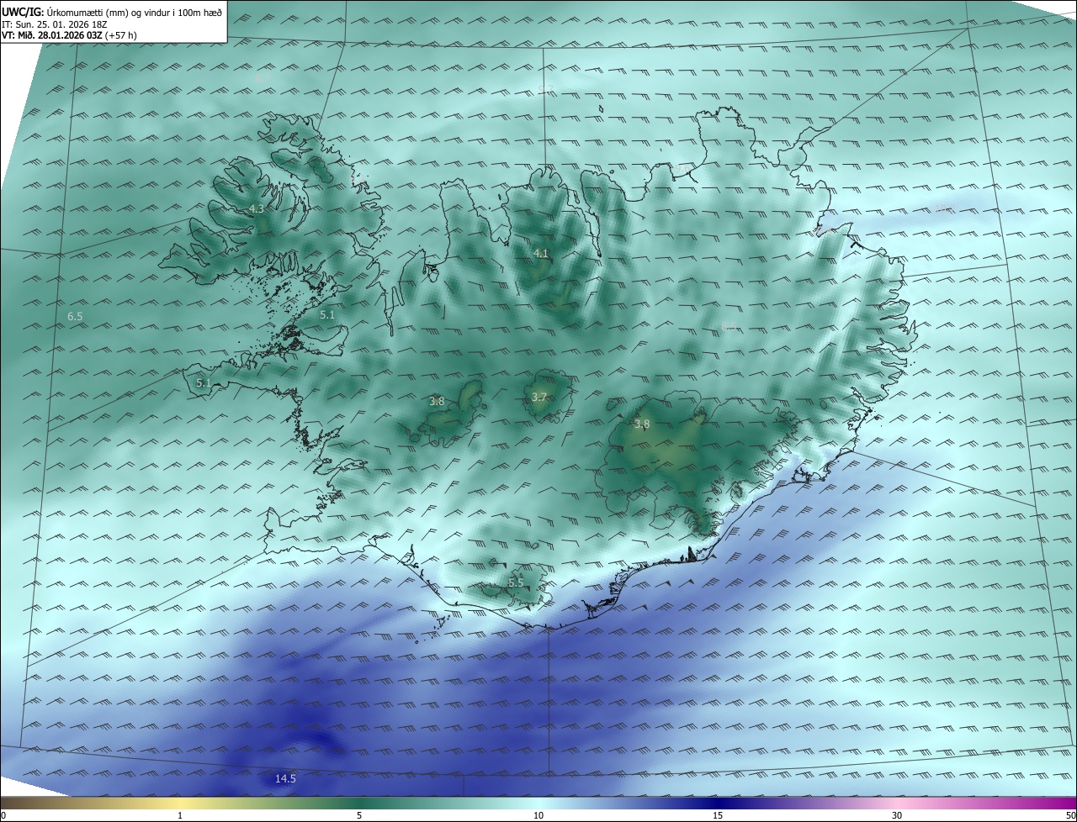The image size is (1077, 822).
Task: Click the valid time line 'VT: Mið. 28.01.2026 03Z (+57 h)'
Action: (x=69, y=35)
